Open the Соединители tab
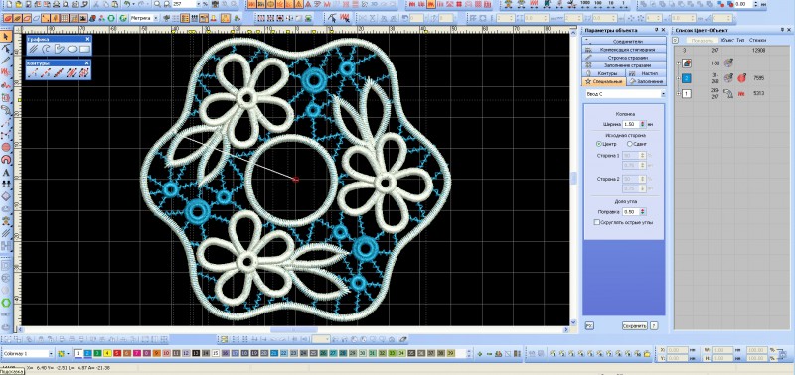 point(624,41)
